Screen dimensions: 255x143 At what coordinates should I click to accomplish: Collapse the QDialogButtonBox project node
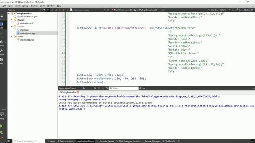9,13
